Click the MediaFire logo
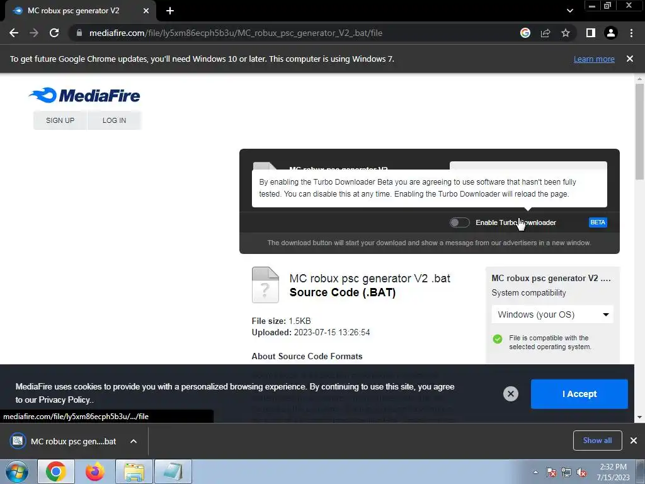 [x=84, y=95]
